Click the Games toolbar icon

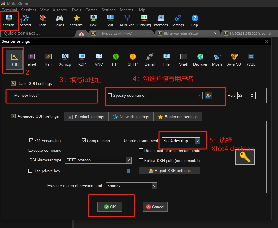[x=59, y=21]
